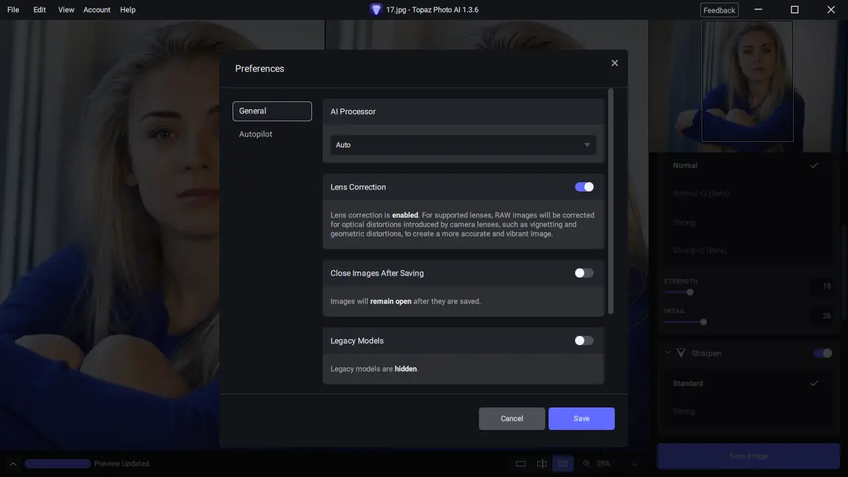Click the Feedback button
Image resolution: width=848 pixels, height=477 pixels.
(x=719, y=10)
